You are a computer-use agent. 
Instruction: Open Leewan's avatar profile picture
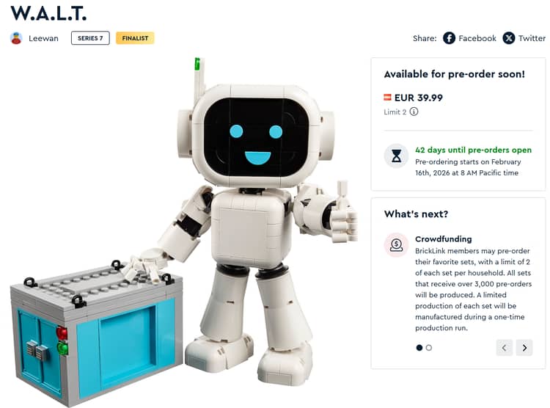(x=16, y=38)
